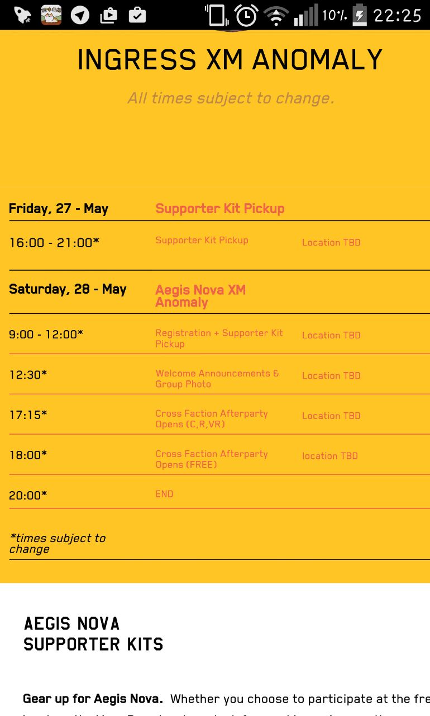Tap the Wi-Fi signal icon
The image size is (430, 716).
coord(276,16)
